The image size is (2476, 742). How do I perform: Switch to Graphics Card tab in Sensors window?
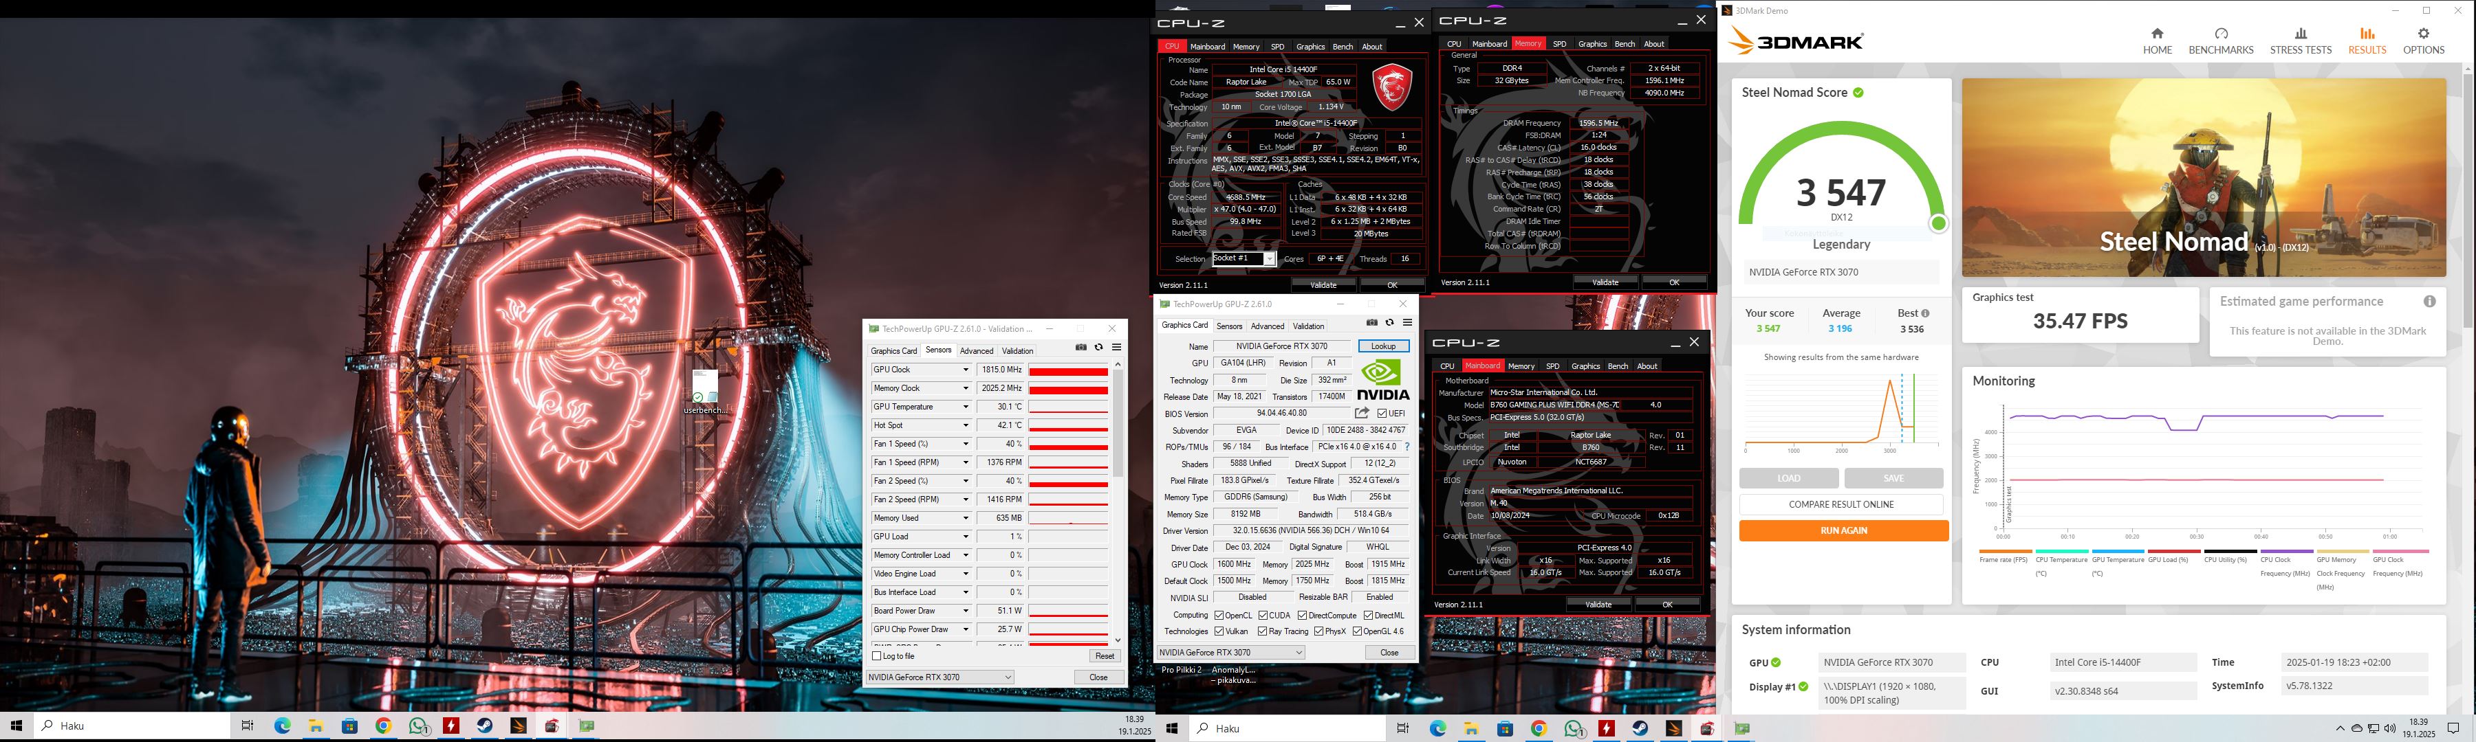[x=894, y=351]
